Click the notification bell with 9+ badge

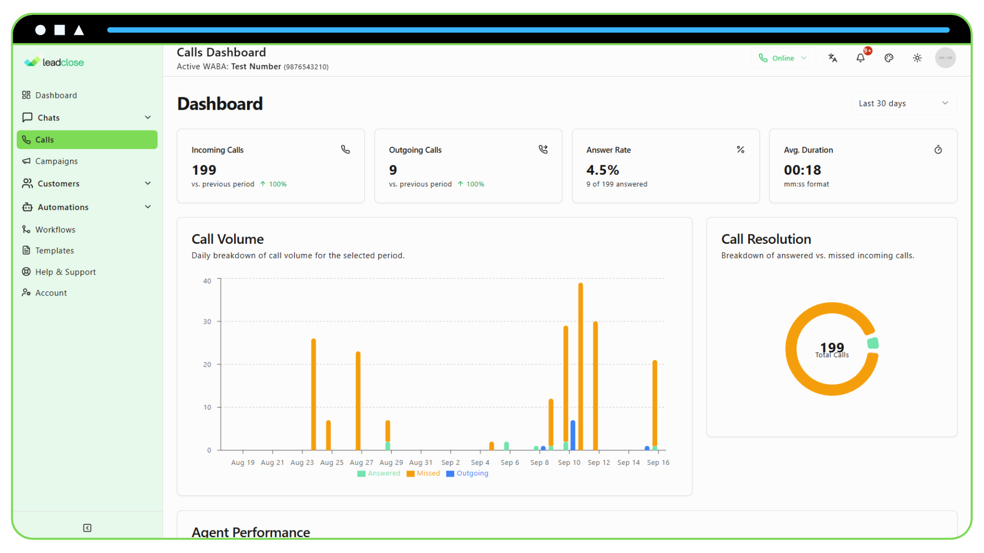pos(860,58)
